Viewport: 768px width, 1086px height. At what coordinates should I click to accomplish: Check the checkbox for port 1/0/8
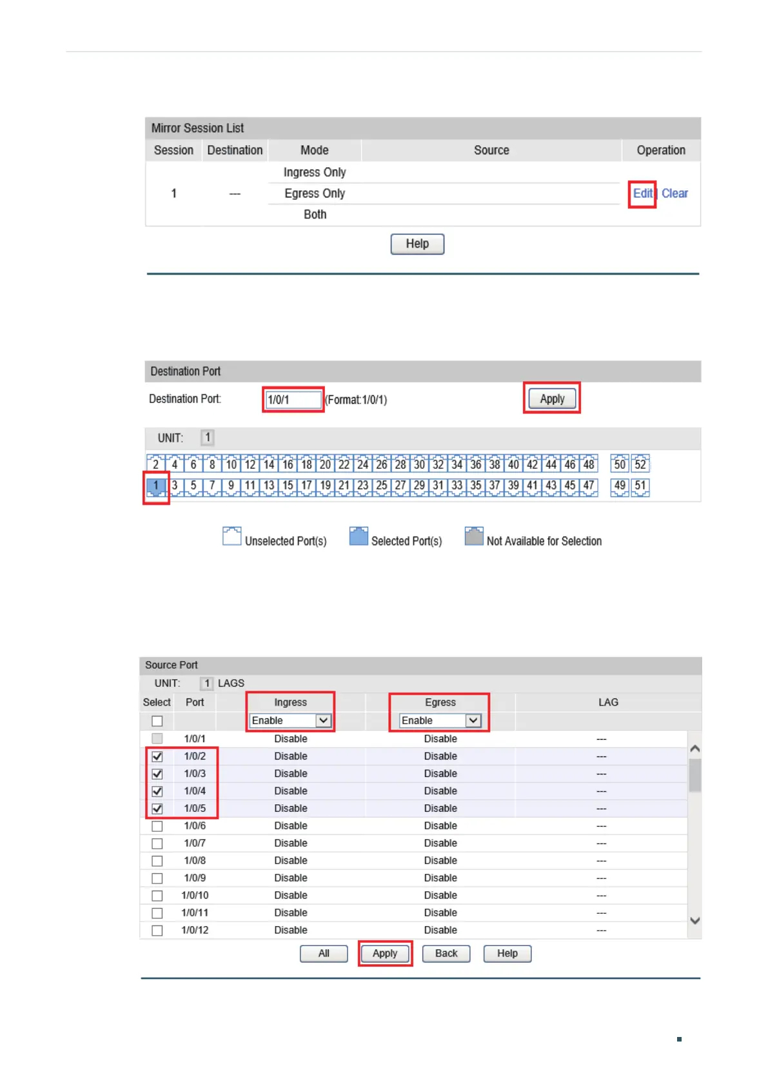tap(157, 861)
